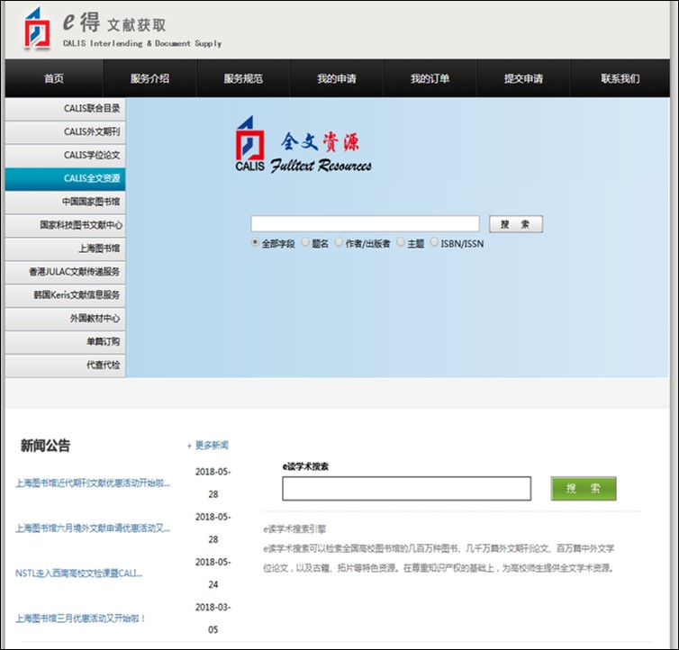Select CALIS联合目录 in the sidebar

(x=66, y=109)
